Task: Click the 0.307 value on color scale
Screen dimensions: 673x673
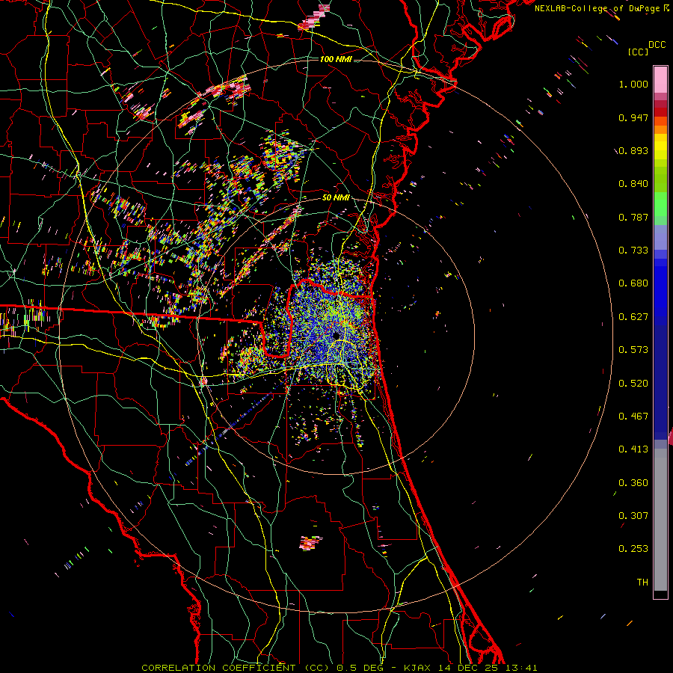Action: pos(633,516)
